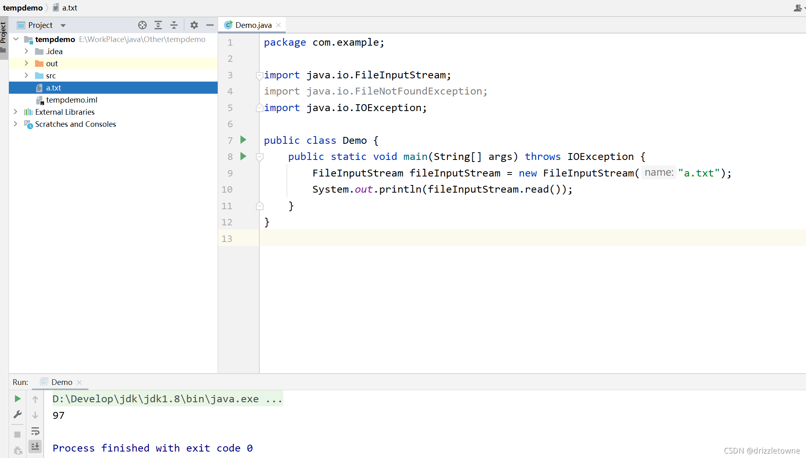Run main method from line 8 gutter
This screenshot has height=458, width=806.
tap(243, 156)
